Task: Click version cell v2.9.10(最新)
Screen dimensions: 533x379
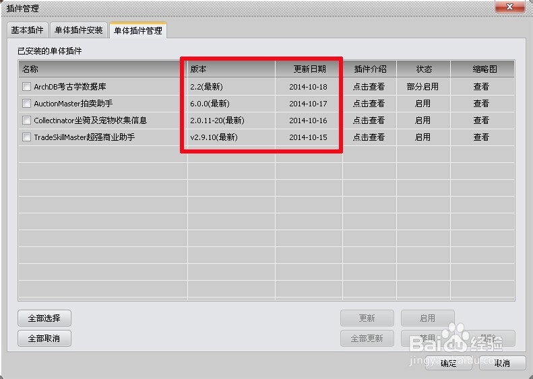Action: 214,137
